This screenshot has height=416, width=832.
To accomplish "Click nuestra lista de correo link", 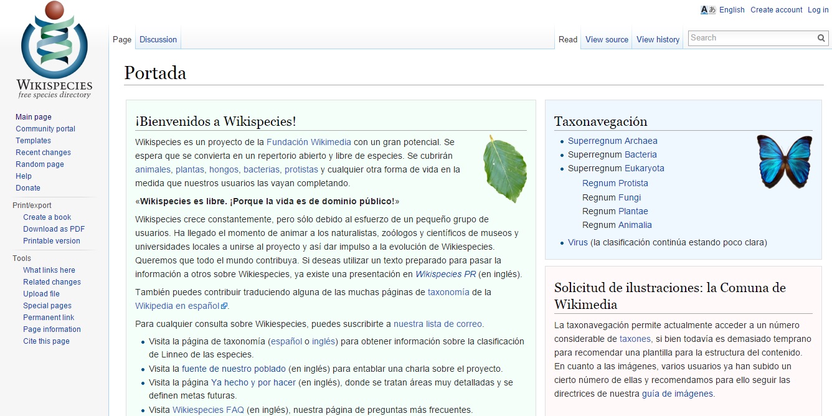I will click(438, 324).
